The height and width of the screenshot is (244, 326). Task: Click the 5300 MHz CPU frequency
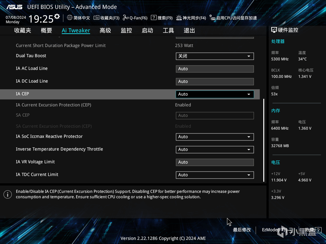(280, 59)
